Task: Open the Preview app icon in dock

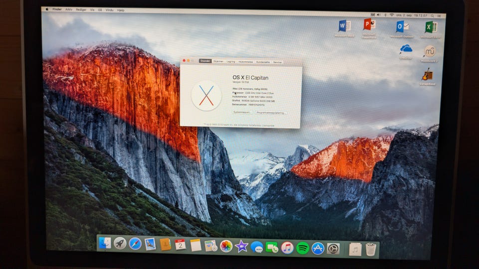Action: pos(211,246)
